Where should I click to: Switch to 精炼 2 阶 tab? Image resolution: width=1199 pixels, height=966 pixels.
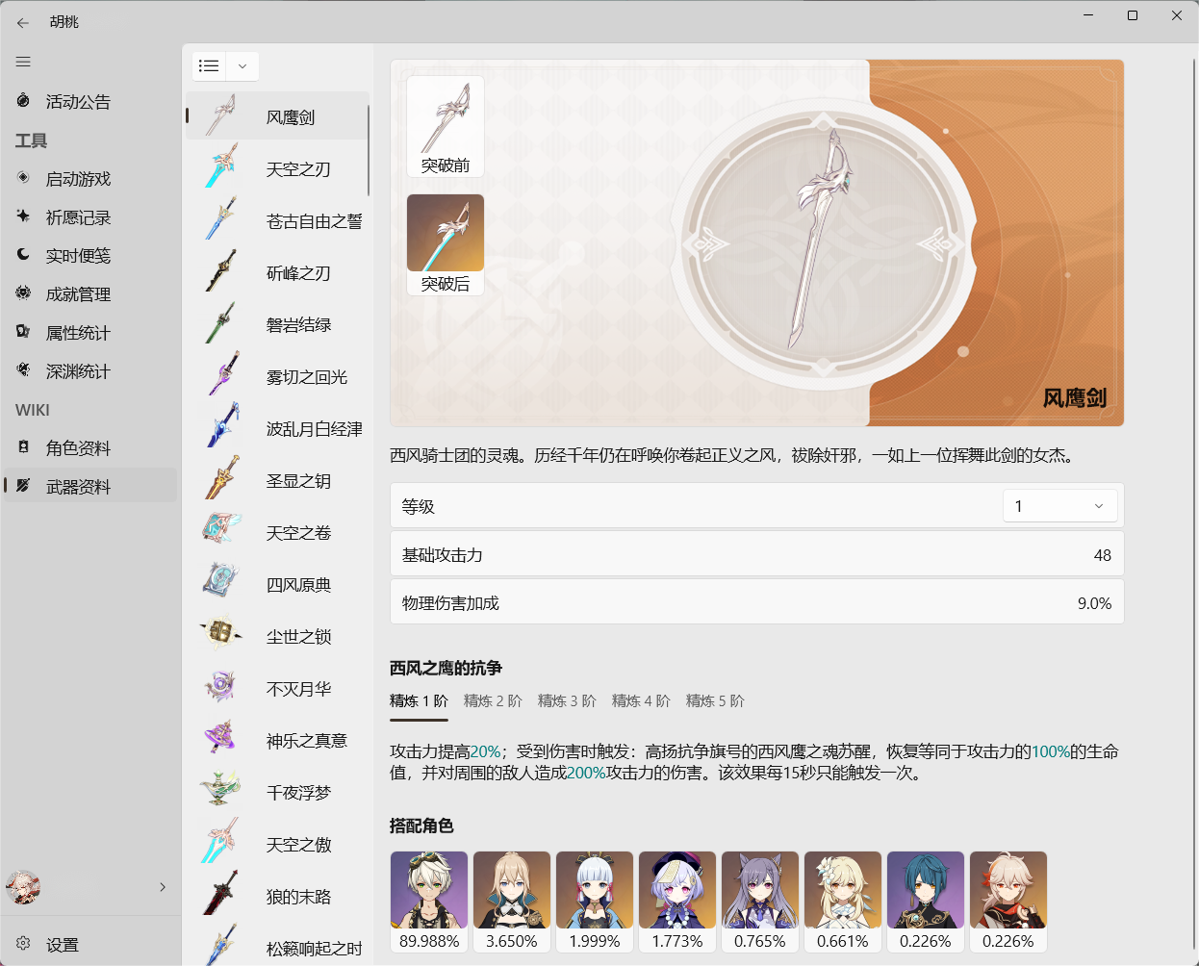pyautogui.click(x=493, y=701)
